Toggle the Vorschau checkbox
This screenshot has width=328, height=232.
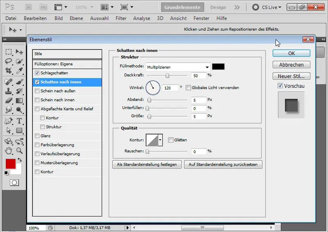click(x=280, y=86)
